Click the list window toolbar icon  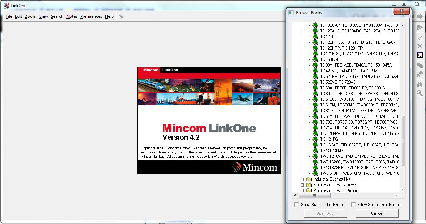(420, 55)
